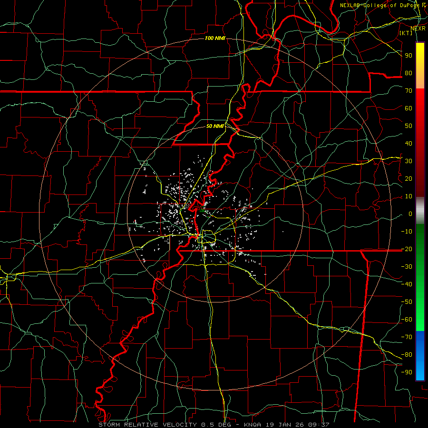Click the gray zero-velocity segment of the color bar

point(420,211)
